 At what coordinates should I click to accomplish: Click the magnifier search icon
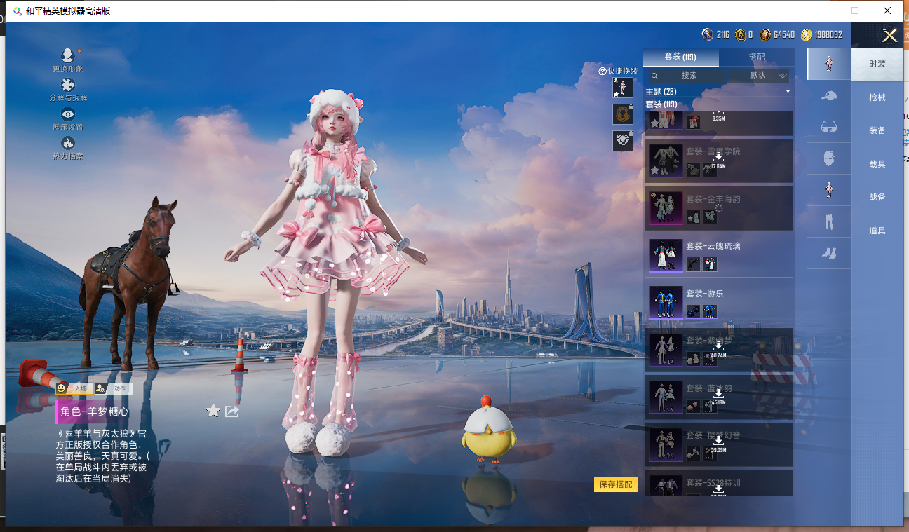point(654,76)
